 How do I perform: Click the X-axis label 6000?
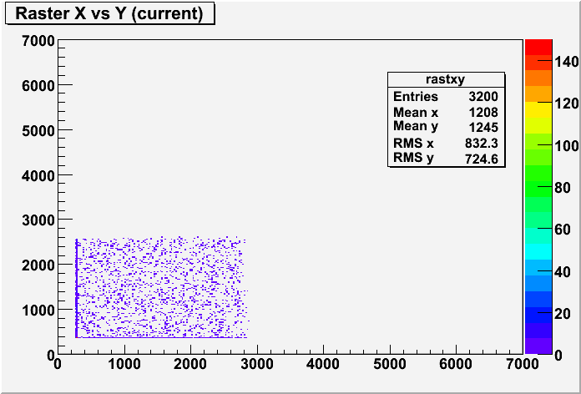456,364
